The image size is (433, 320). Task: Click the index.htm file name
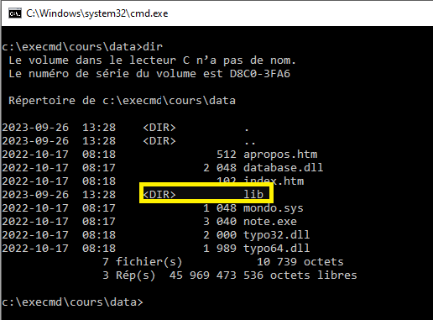(x=274, y=181)
